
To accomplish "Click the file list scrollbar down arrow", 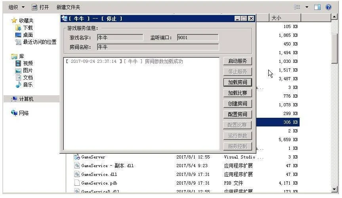I will pyautogui.click(x=334, y=189).
